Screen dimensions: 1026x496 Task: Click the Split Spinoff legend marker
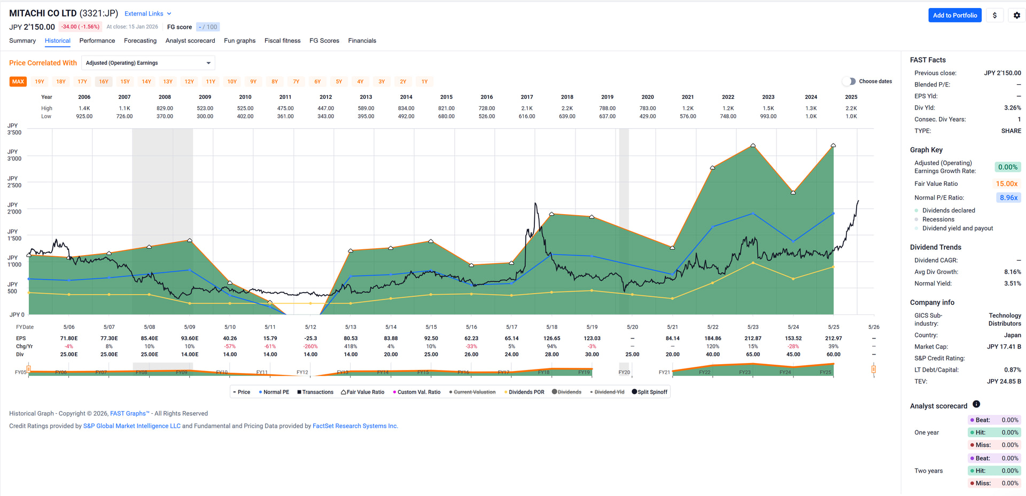coord(634,392)
